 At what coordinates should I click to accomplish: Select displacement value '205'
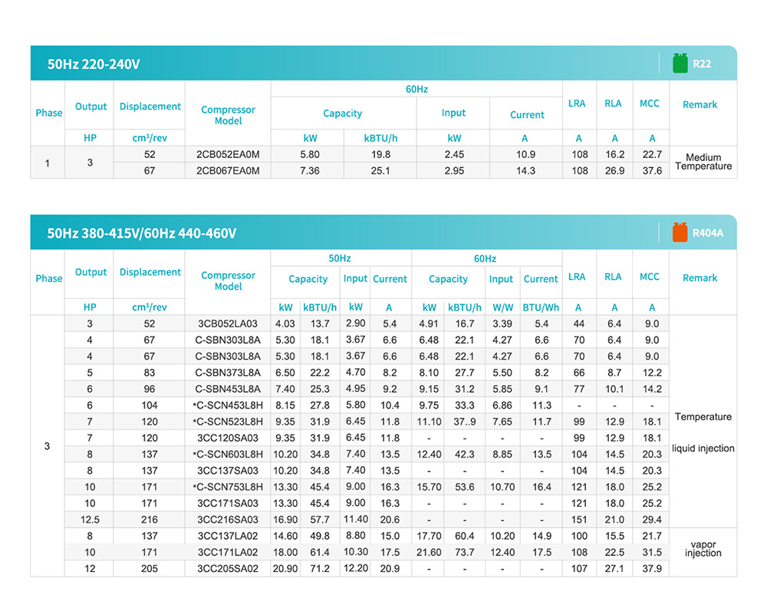(150, 568)
